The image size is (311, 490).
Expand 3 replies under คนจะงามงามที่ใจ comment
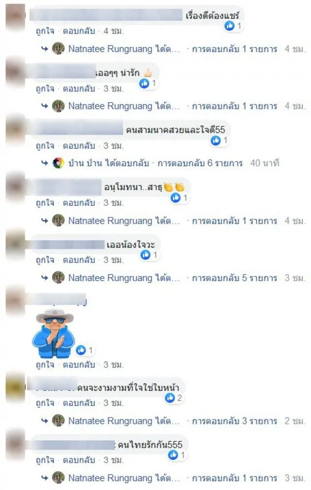click(235, 421)
